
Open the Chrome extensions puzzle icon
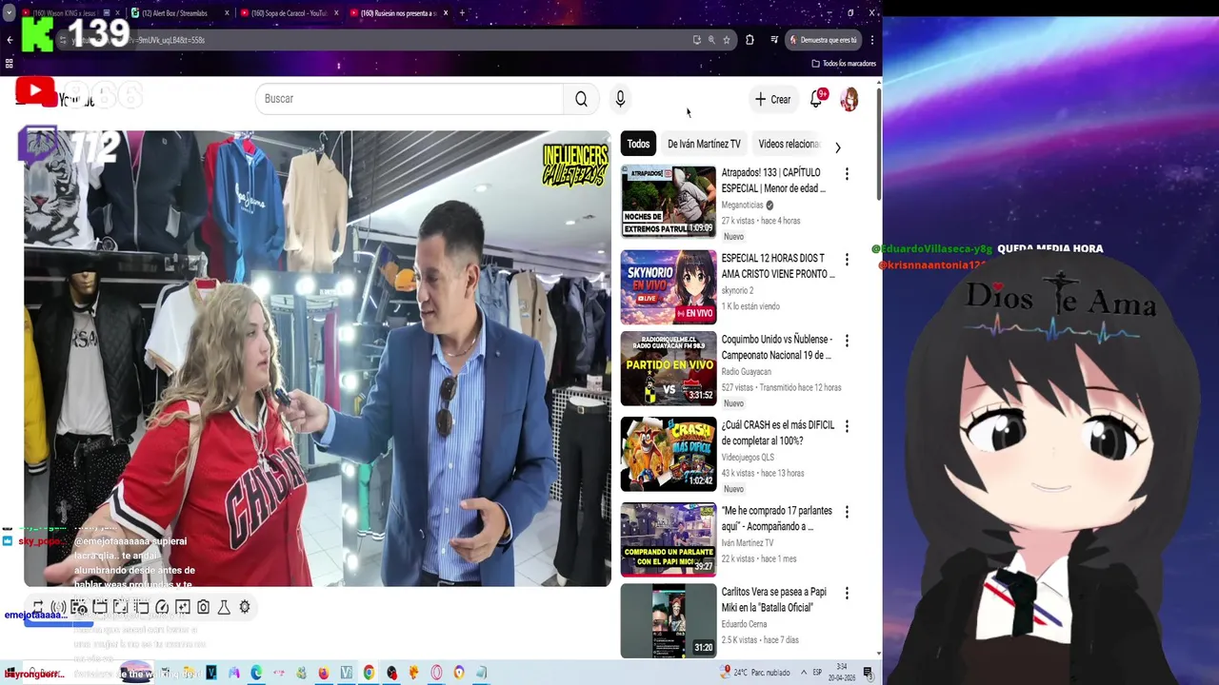749,40
